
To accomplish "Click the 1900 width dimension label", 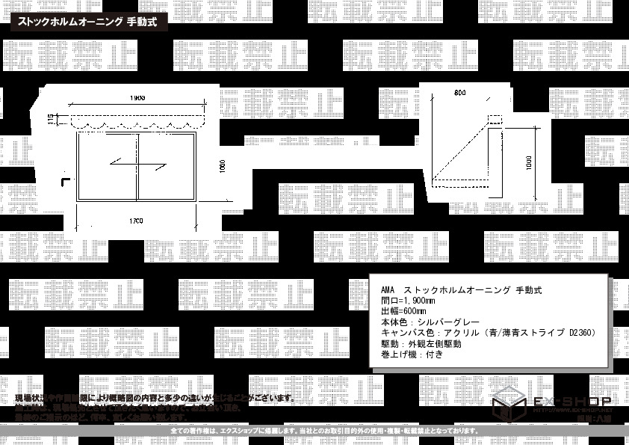I will 136,99.
